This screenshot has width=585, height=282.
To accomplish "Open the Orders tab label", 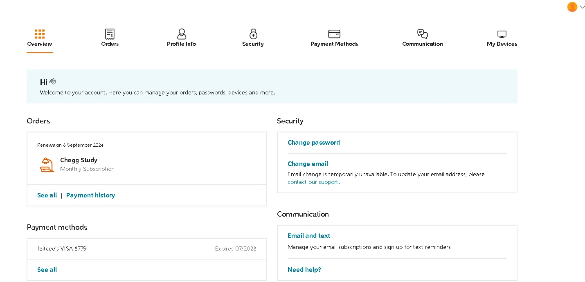I will (110, 44).
